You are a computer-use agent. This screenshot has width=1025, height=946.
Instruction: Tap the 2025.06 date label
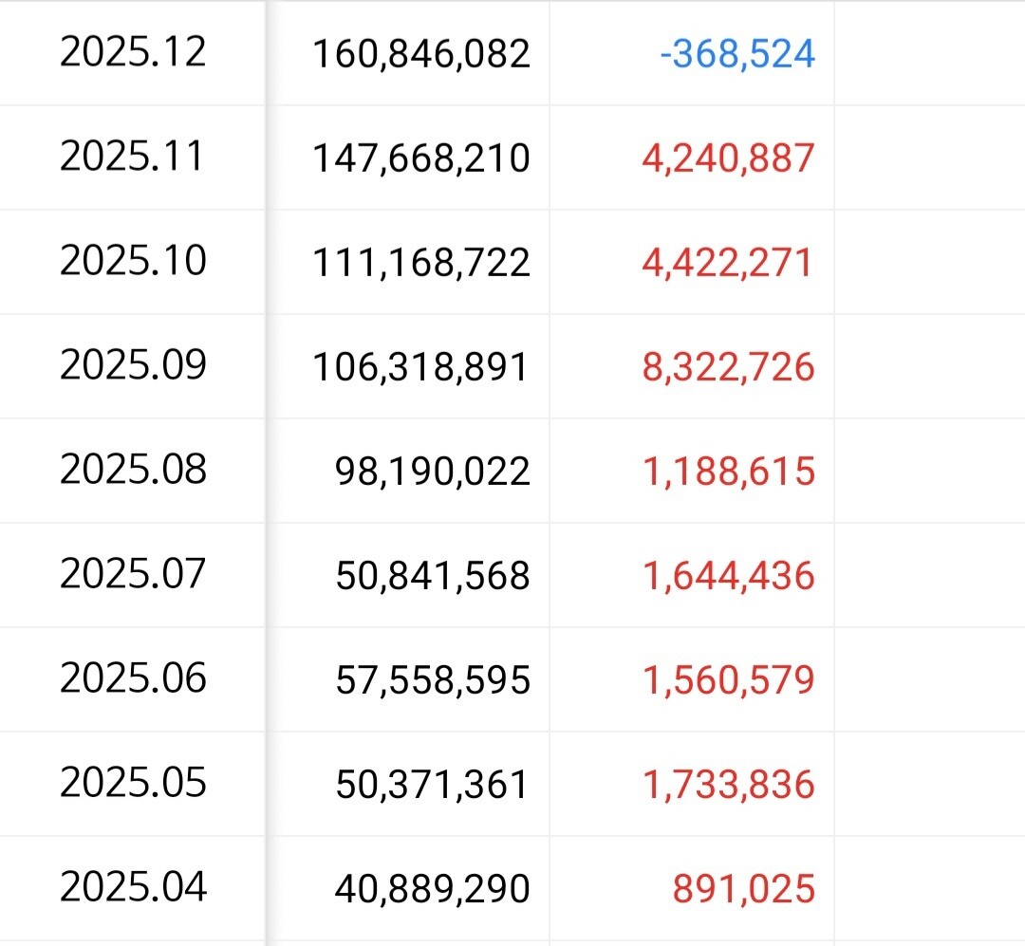click(133, 678)
